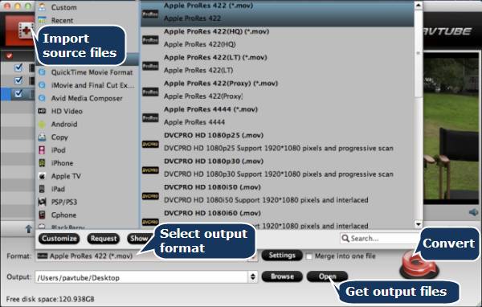Click the Search field in format panel
Image resolution: width=482 pixels, height=307 pixels.
380,239
